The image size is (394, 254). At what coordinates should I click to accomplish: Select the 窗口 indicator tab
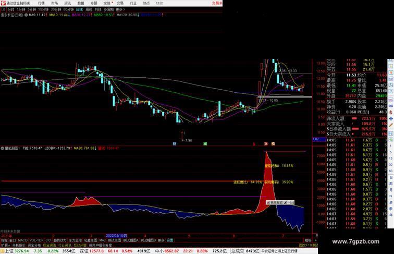pos(13,240)
